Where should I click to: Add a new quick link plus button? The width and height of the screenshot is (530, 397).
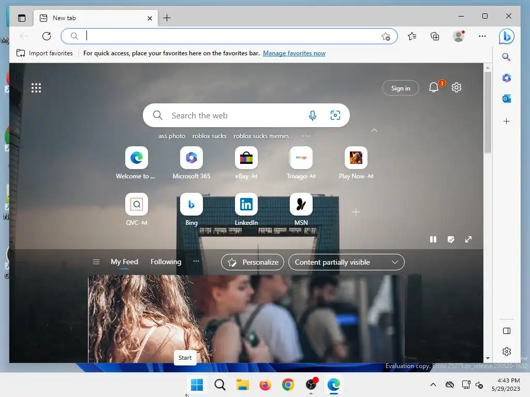356,212
